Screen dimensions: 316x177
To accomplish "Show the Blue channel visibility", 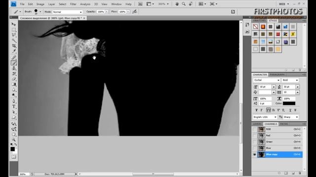I will click(255, 148).
